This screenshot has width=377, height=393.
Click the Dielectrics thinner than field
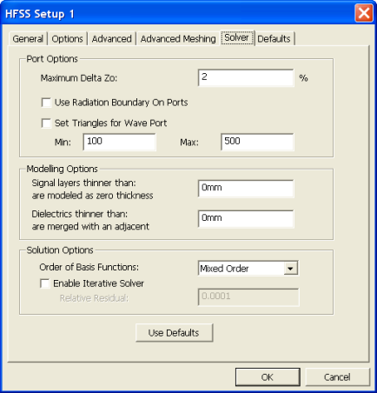[246, 219]
